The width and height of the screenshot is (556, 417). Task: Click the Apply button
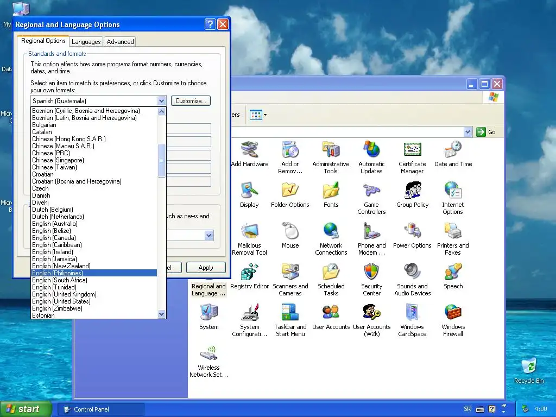click(x=206, y=268)
